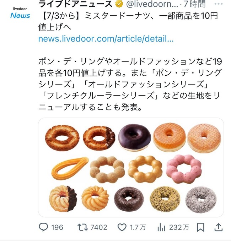
Task: Click the 1.7万 likes count
Action: [138, 228]
